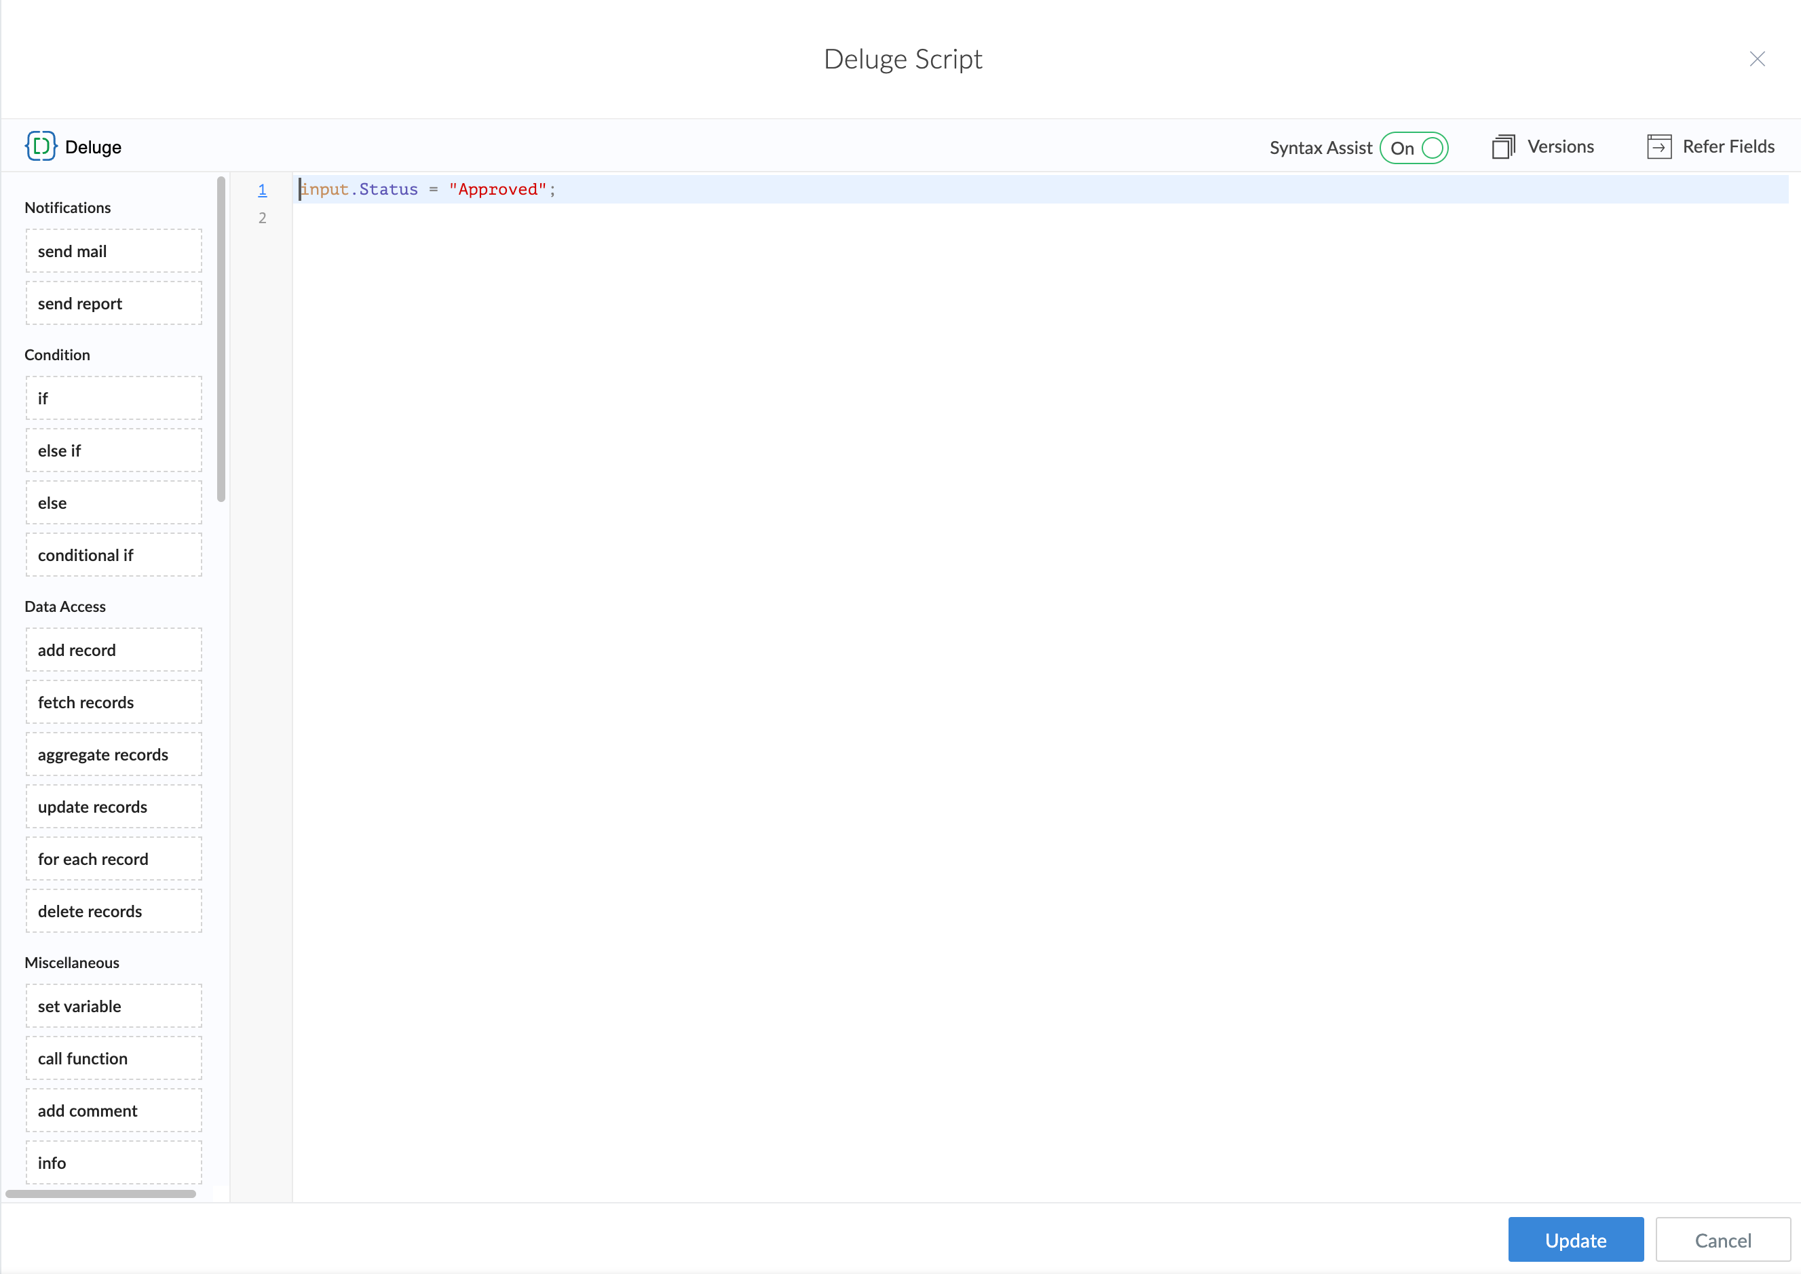Insert the for each record block

(x=114, y=860)
